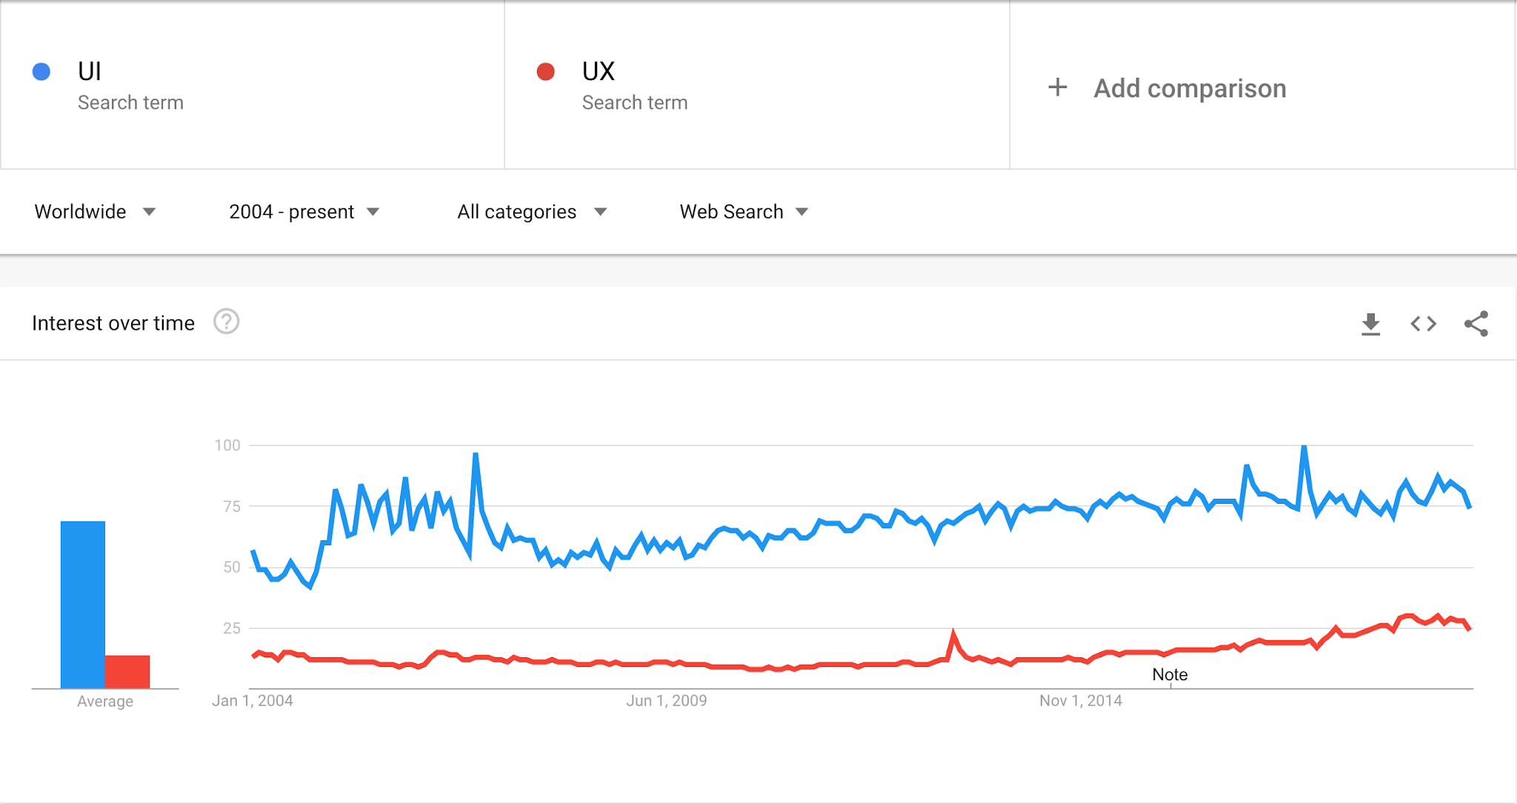Edit the UX search term box

756,85
